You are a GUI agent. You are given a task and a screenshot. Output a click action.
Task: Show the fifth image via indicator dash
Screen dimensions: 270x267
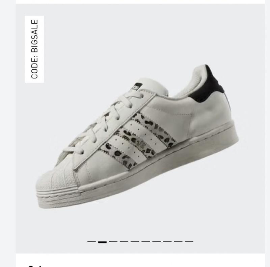[x=135, y=242]
